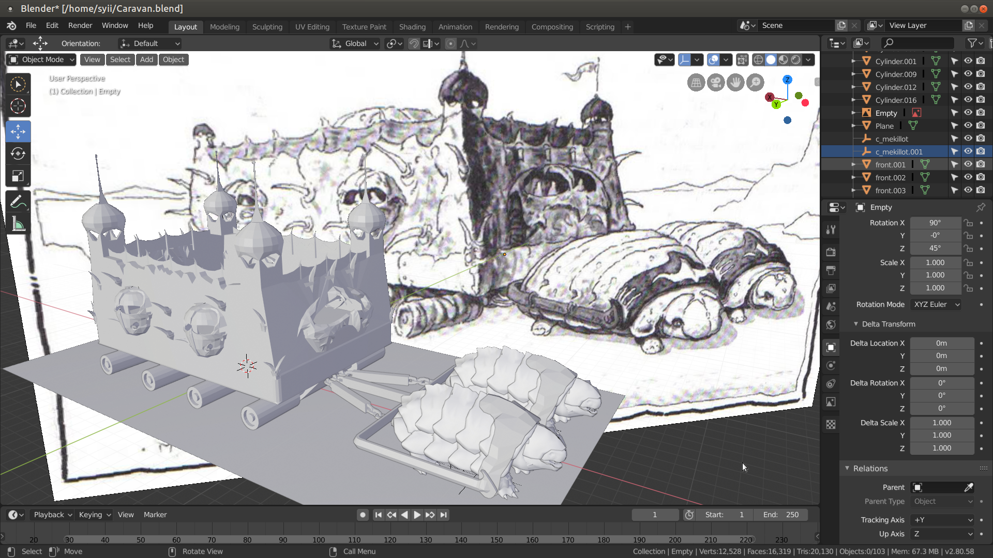Pin the Empty properties panel
This screenshot has width=993, height=558.
point(981,207)
